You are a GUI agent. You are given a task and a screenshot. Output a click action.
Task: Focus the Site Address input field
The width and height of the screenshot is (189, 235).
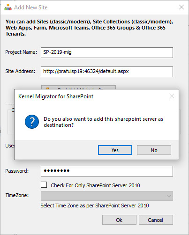[107, 72]
